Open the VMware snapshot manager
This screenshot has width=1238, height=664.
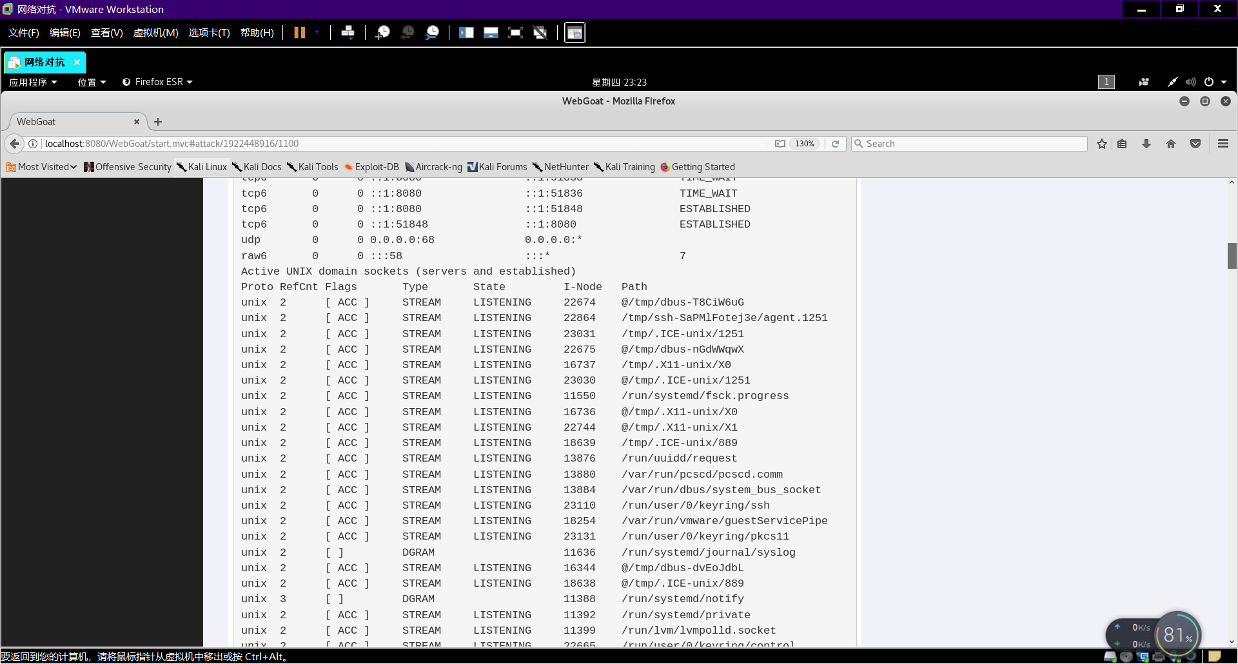click(x=432, y=32)
